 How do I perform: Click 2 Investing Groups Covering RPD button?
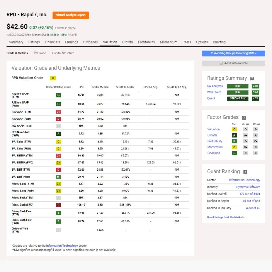[233, 53]
